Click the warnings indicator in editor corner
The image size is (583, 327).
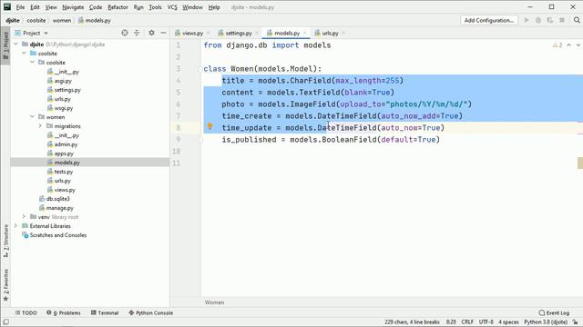(557, 45)
